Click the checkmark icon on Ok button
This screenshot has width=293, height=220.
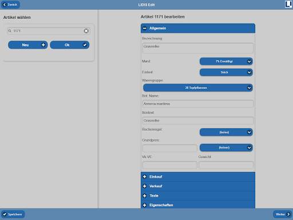coord(85,45)
